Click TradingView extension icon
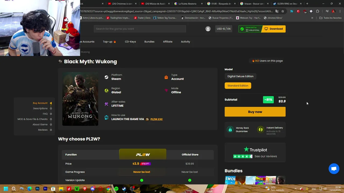This screenshot has width=344, height=193. (292, 11)
